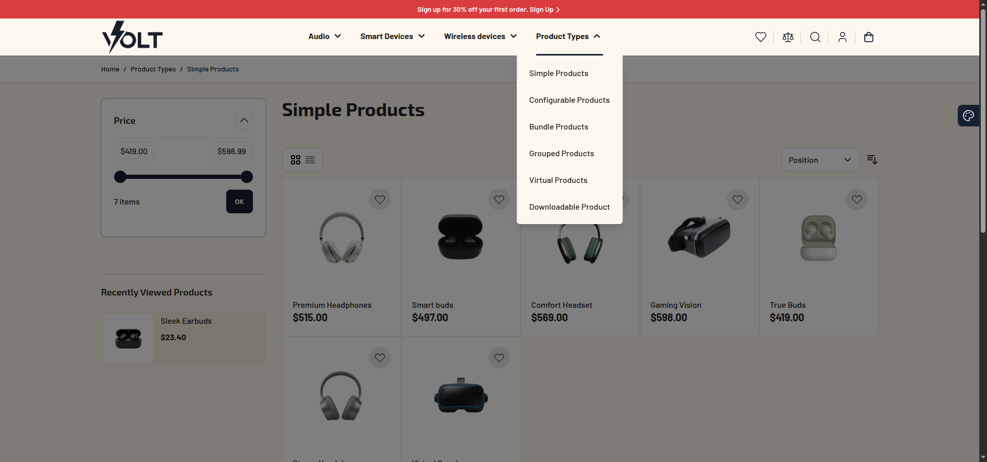Add True Buds to wishlist
The height and width of the screenshot is (462, 987).
click(857, 199)
